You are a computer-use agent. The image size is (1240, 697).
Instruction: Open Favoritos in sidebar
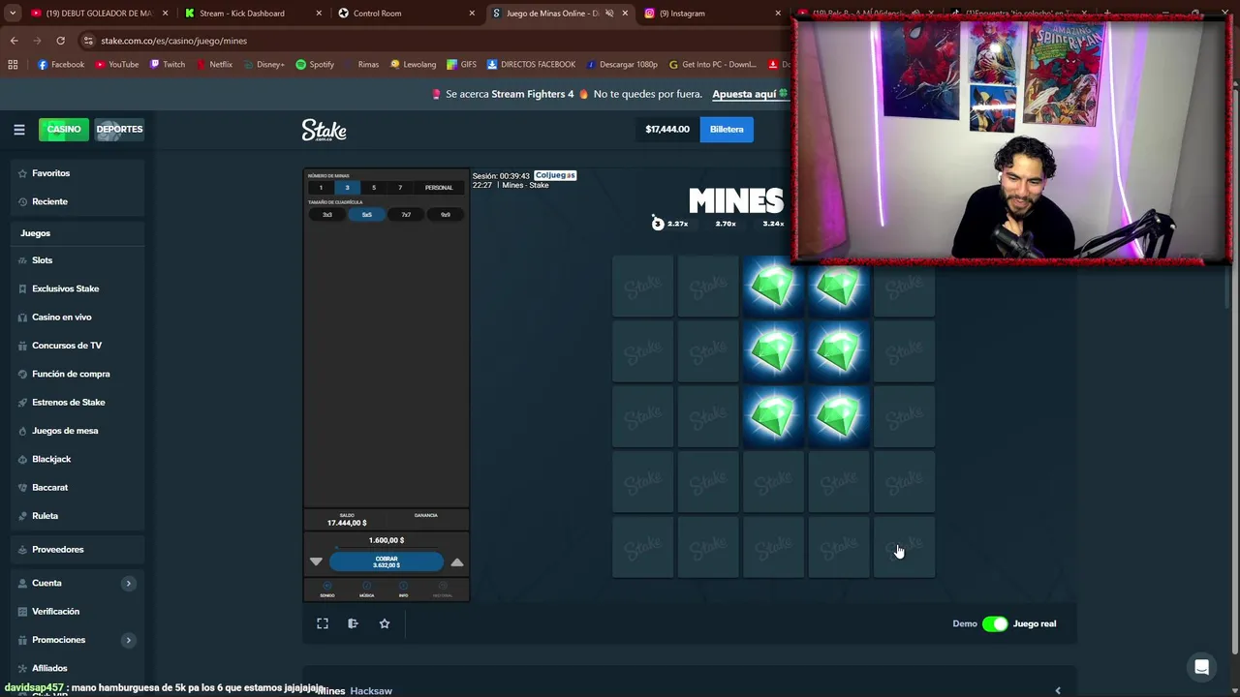tap(78, 173)
